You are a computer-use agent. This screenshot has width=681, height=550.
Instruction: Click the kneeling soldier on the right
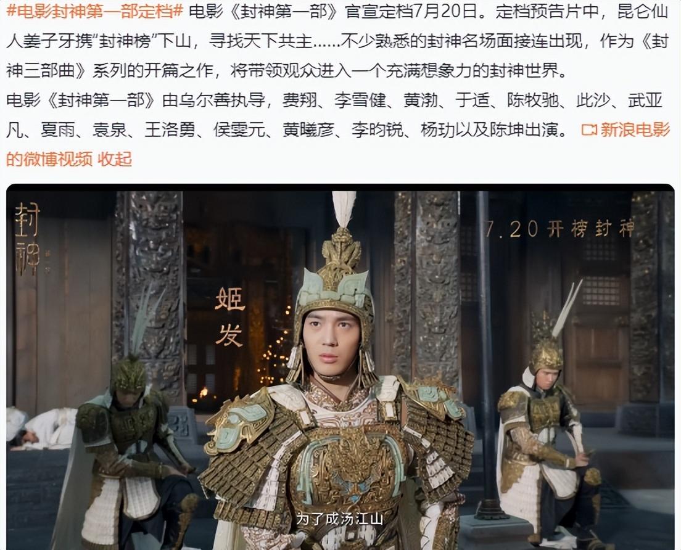(x=547, y=434)
